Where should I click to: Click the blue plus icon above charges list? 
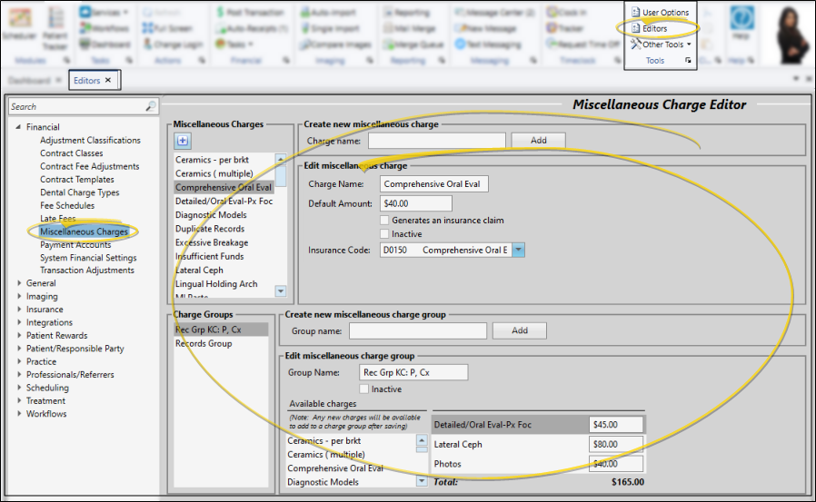[182, 141]
